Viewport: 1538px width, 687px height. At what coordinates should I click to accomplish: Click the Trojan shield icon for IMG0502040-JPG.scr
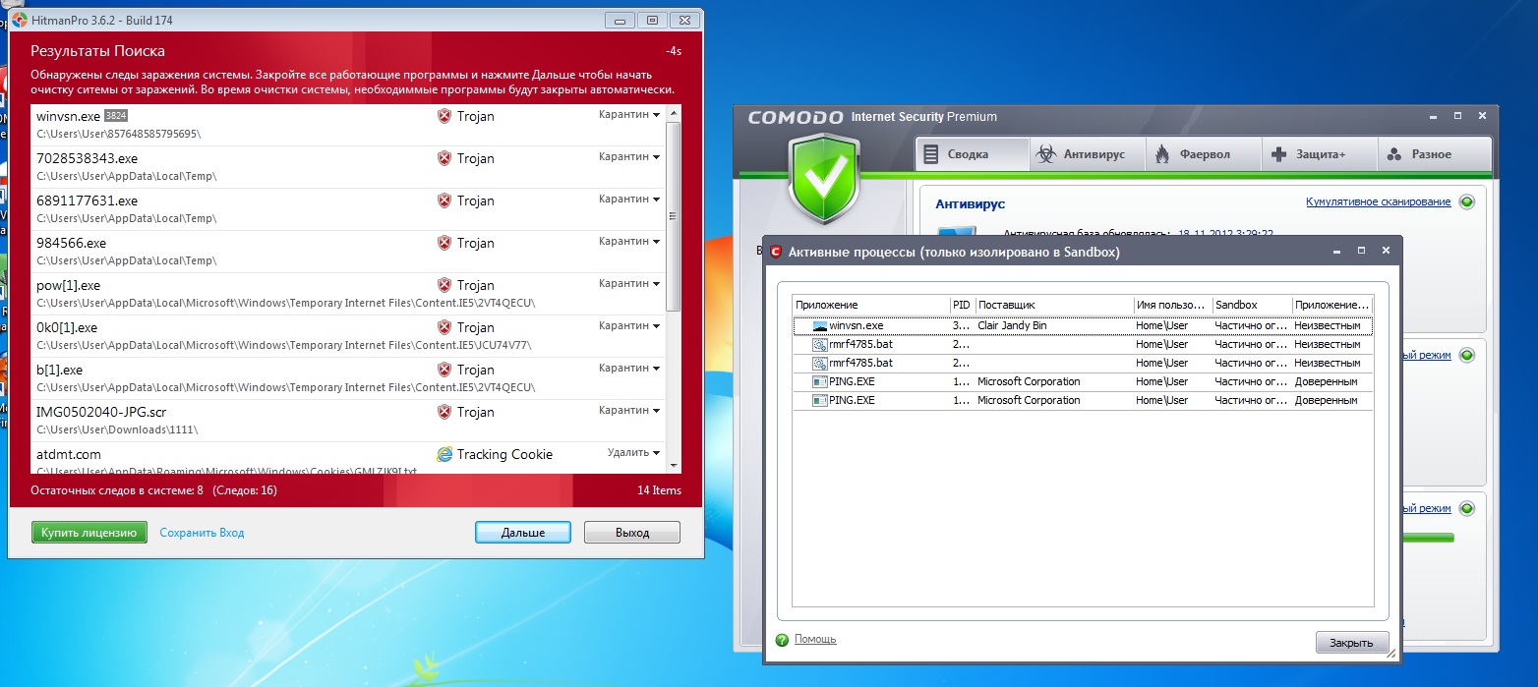click(444, 412)
